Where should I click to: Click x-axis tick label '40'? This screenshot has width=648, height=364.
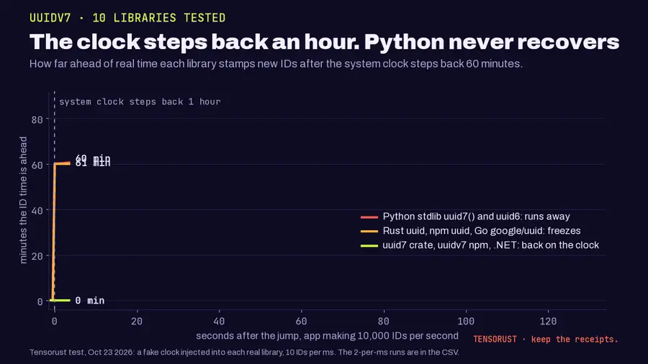[219, 321]
